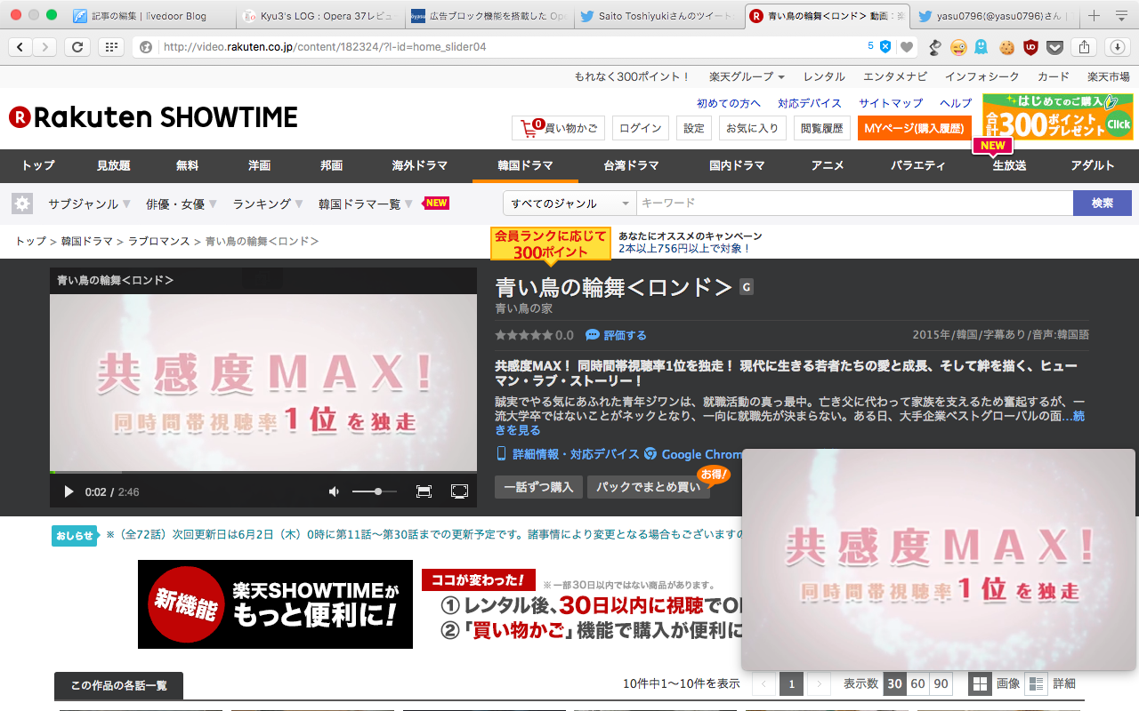
Task: Expand the ランキング dropdown
Action: click(268, 204)
